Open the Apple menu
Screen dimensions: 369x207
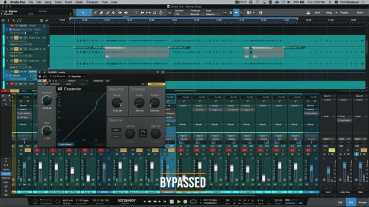tap(5, 2)
